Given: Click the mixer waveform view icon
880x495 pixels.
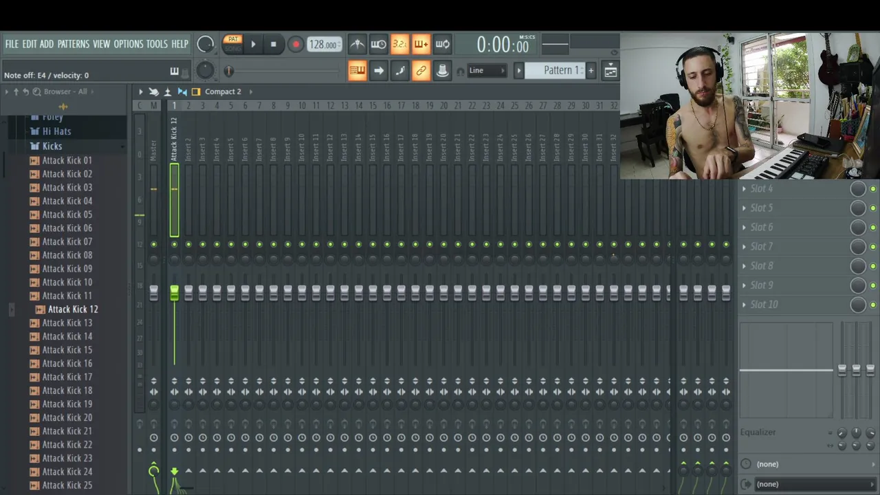Looking at the screenshot, I should (x=182, y=91).
